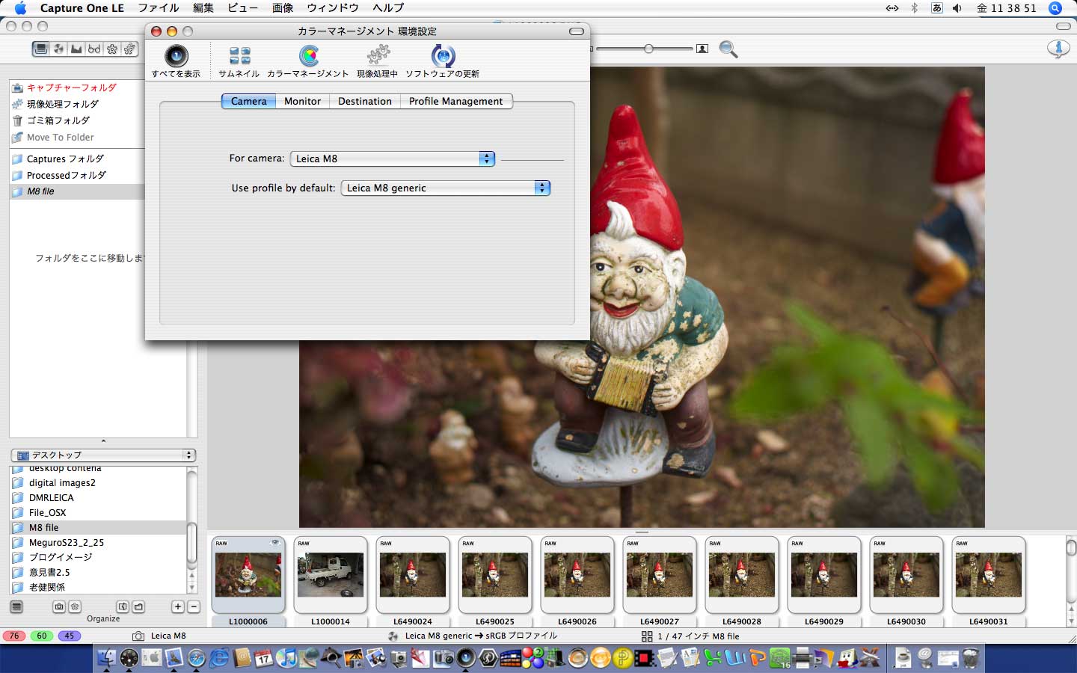Select the double gears batch tab
The height and width of the screenshot is (673, 1077).
pyautogui.click(x=129, y=49)
